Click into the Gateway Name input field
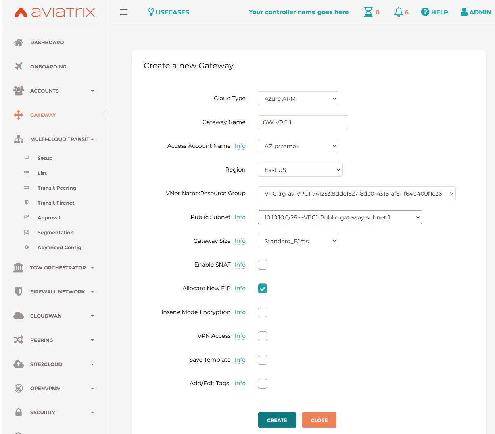The width and height of the screenshot is (495, 434). click(303, 122)
